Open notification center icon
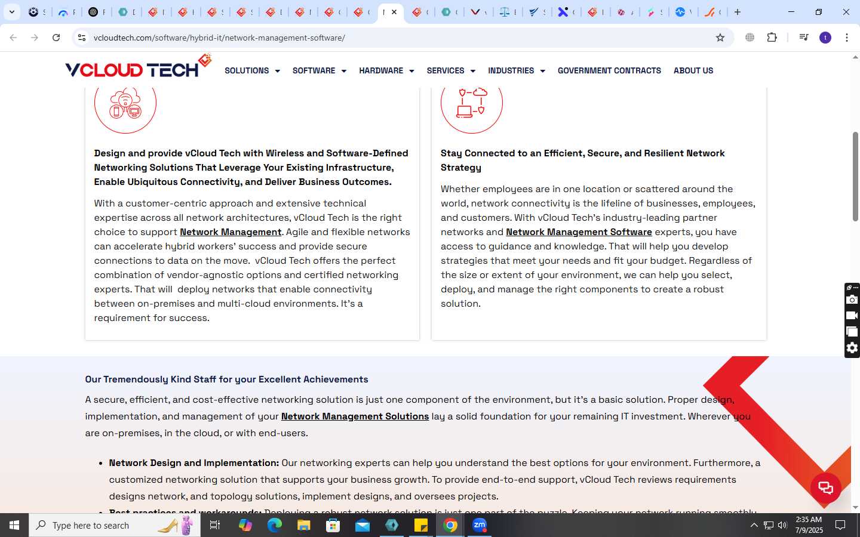Viewport: 860px width, 537px height. [840, 525]
